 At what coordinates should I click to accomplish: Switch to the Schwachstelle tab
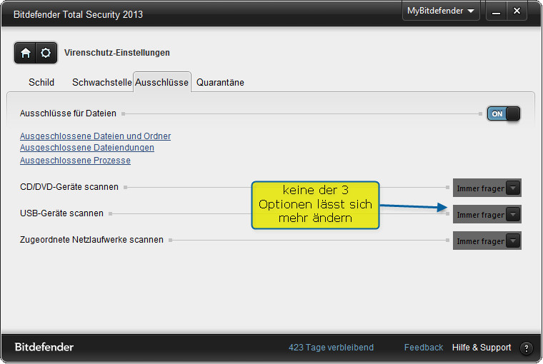pyautogui.click(x=101, y=82)
